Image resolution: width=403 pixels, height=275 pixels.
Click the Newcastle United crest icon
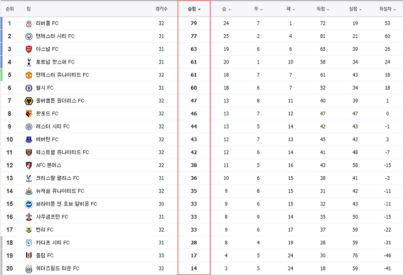click(x=29, y=191)
